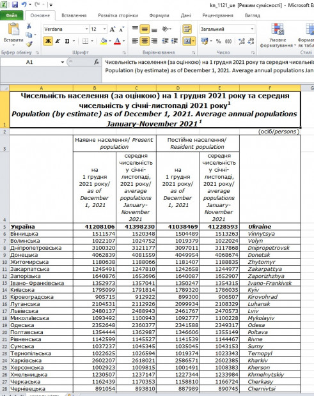The width and height of the screenshot is (314, 396).
Task: Open the font size 12 dropdown
Action: pyautogui.click(x=105, y=29)
